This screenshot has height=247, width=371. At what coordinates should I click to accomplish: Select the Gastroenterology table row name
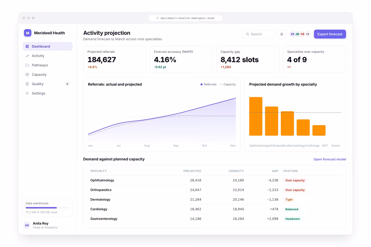tap(104, 219)
